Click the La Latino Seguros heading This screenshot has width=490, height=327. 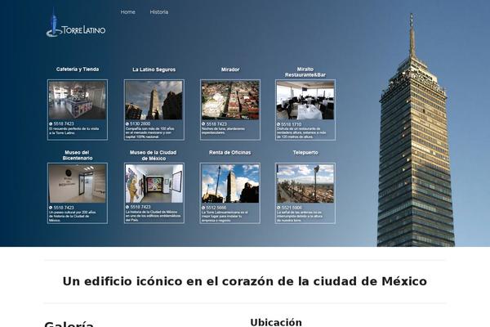(154, 69)
